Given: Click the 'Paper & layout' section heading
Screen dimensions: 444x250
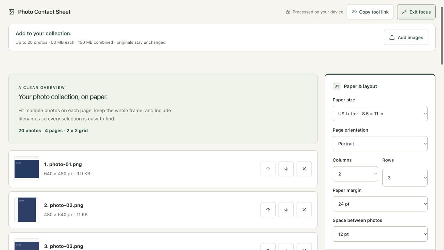Looking at the screenshot, I should point(360,86).
